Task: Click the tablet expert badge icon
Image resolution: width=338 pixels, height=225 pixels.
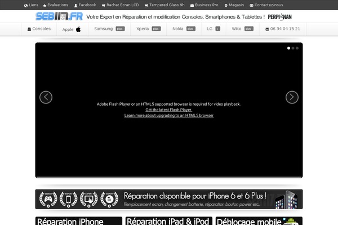Action: 89,199
